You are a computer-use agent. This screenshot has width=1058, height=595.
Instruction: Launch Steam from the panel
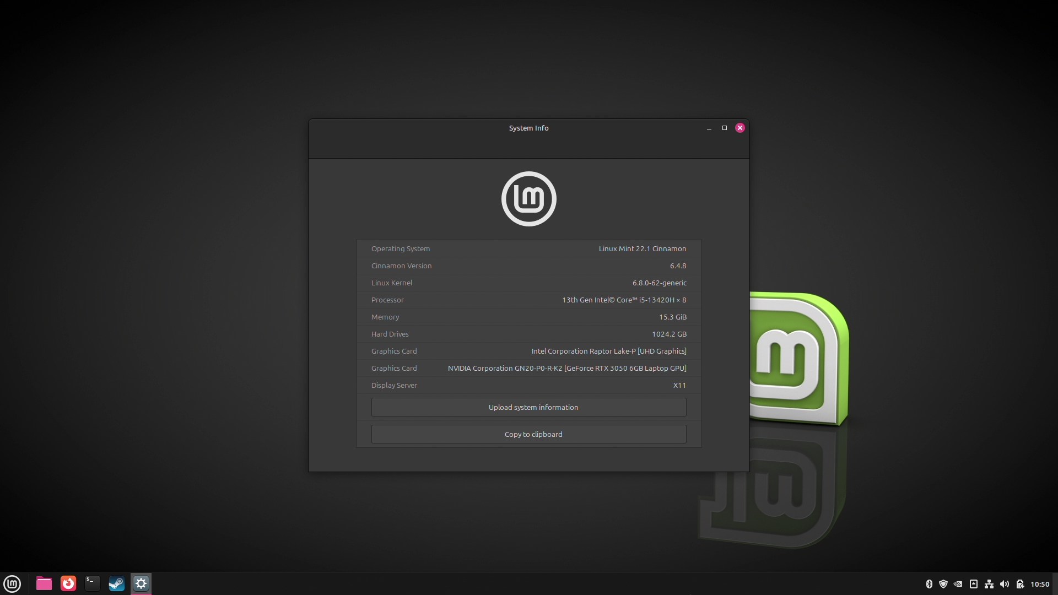(x=117, y=583)
